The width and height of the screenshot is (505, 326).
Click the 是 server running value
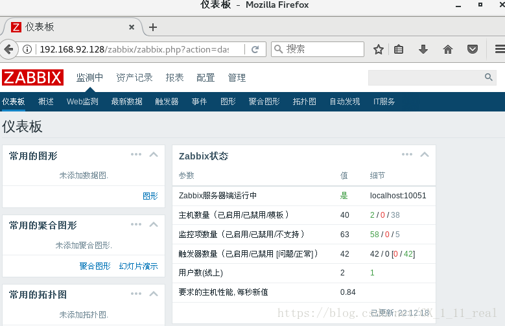tap(344, 196)
